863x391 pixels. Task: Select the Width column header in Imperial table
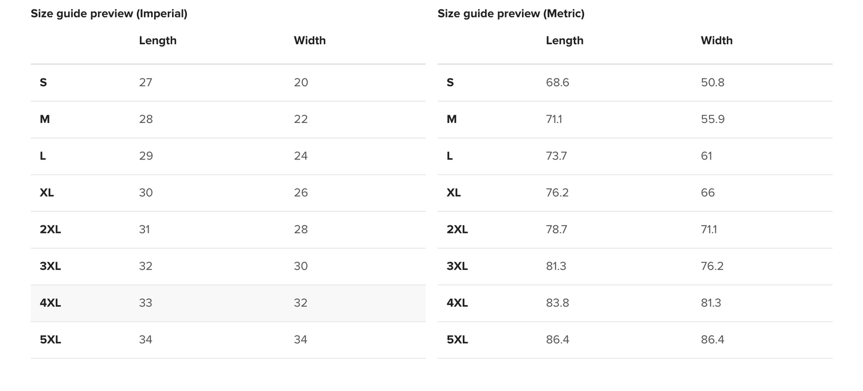coord(309,41)
